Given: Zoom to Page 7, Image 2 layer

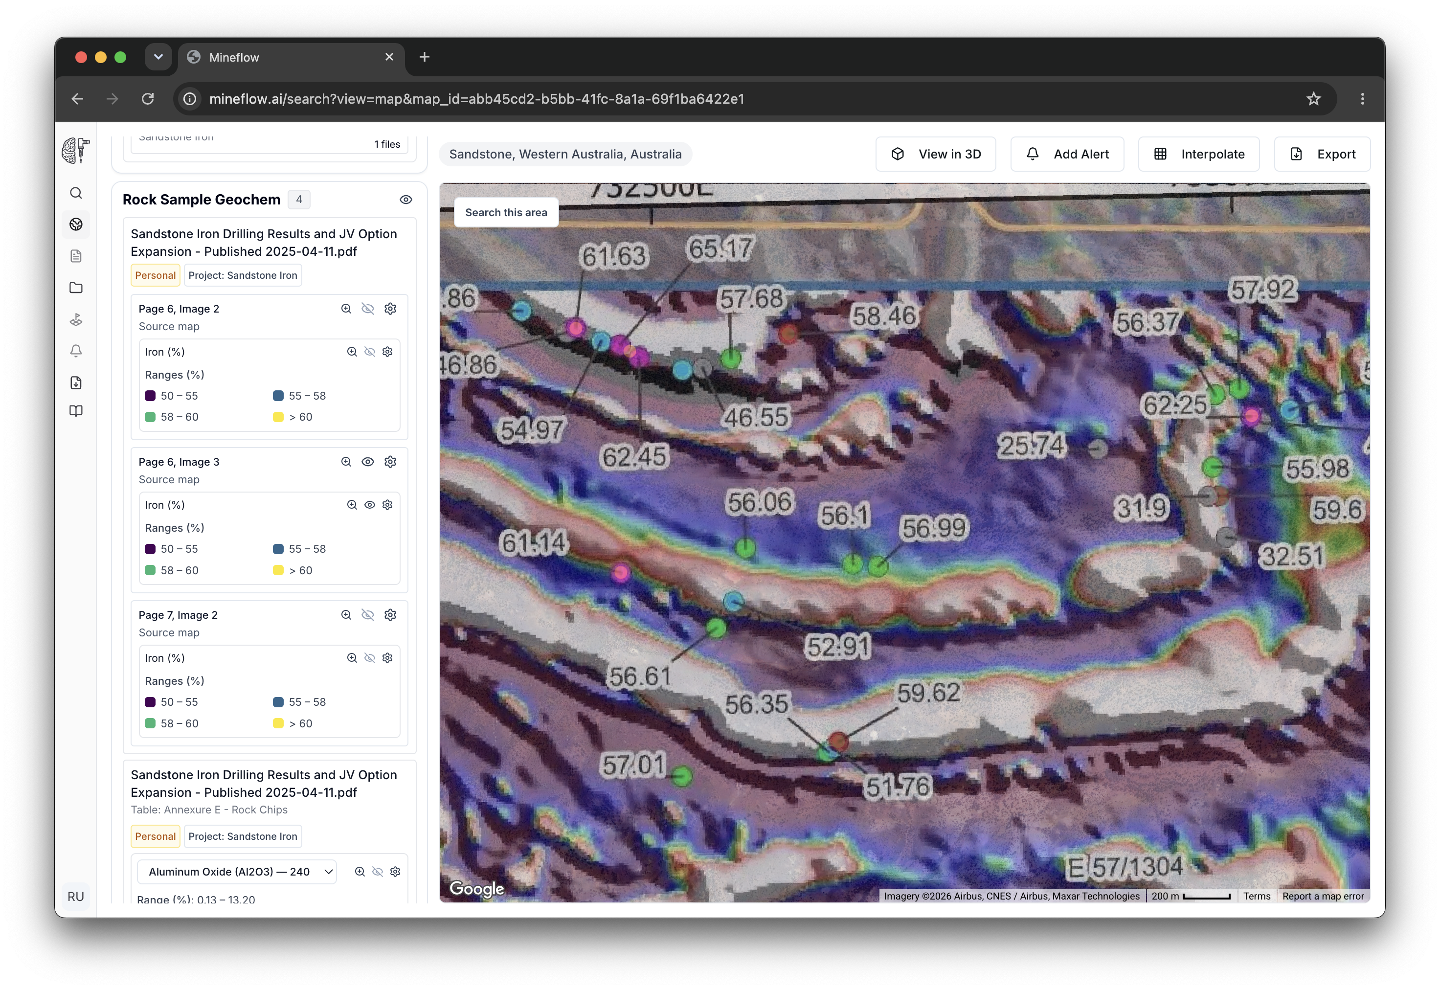Looking at the screenshot, I should [x=346, y=615].
